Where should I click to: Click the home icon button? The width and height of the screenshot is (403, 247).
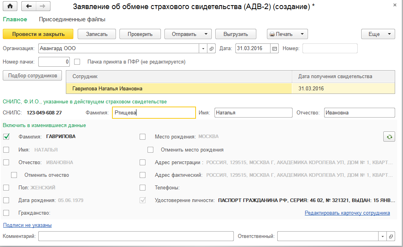pos(10,6)
